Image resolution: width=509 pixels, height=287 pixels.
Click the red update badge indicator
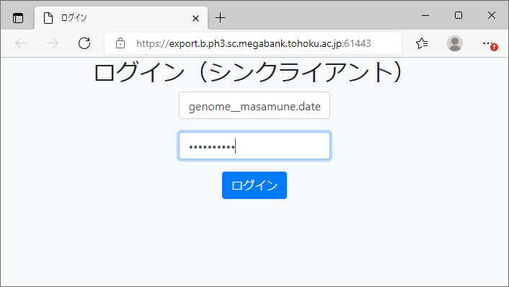point(494,48)
